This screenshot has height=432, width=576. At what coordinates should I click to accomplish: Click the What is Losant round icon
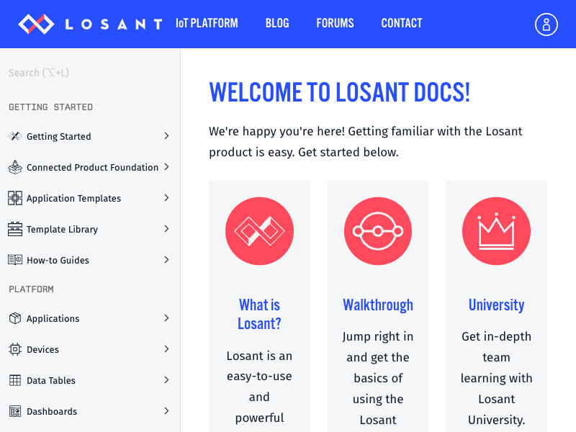[x=259, y=231]
